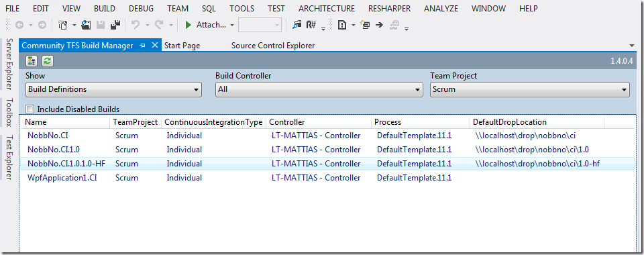Pin the Community TFS Build Manager tab

point(142,46)
